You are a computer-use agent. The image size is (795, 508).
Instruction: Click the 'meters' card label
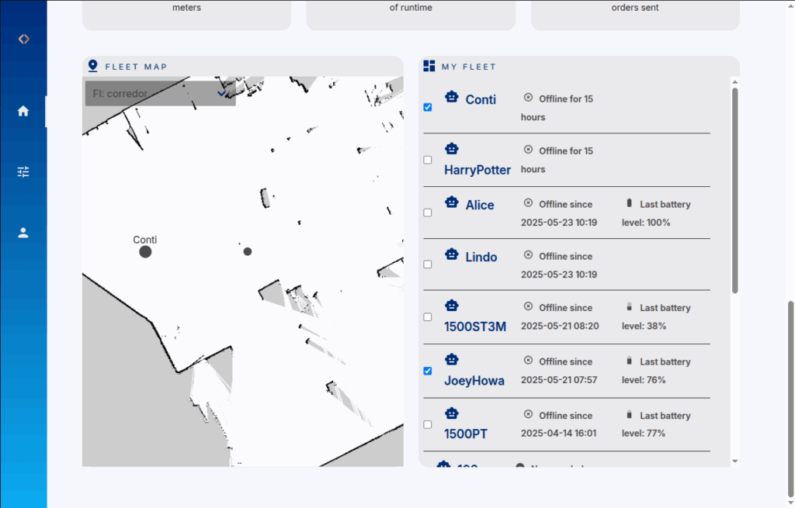pos(186,8)
